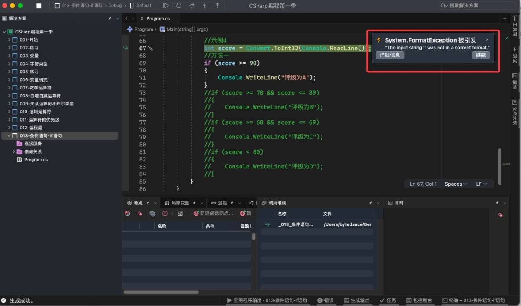Click the editor vertical scrollbar thumb
Image resolution: width=521 pixels, height=306 pixels.
coord(500,167)
